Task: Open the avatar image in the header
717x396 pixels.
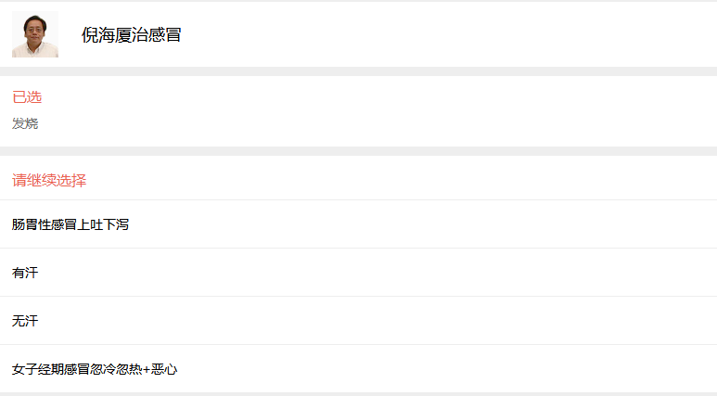Action: 35,34
